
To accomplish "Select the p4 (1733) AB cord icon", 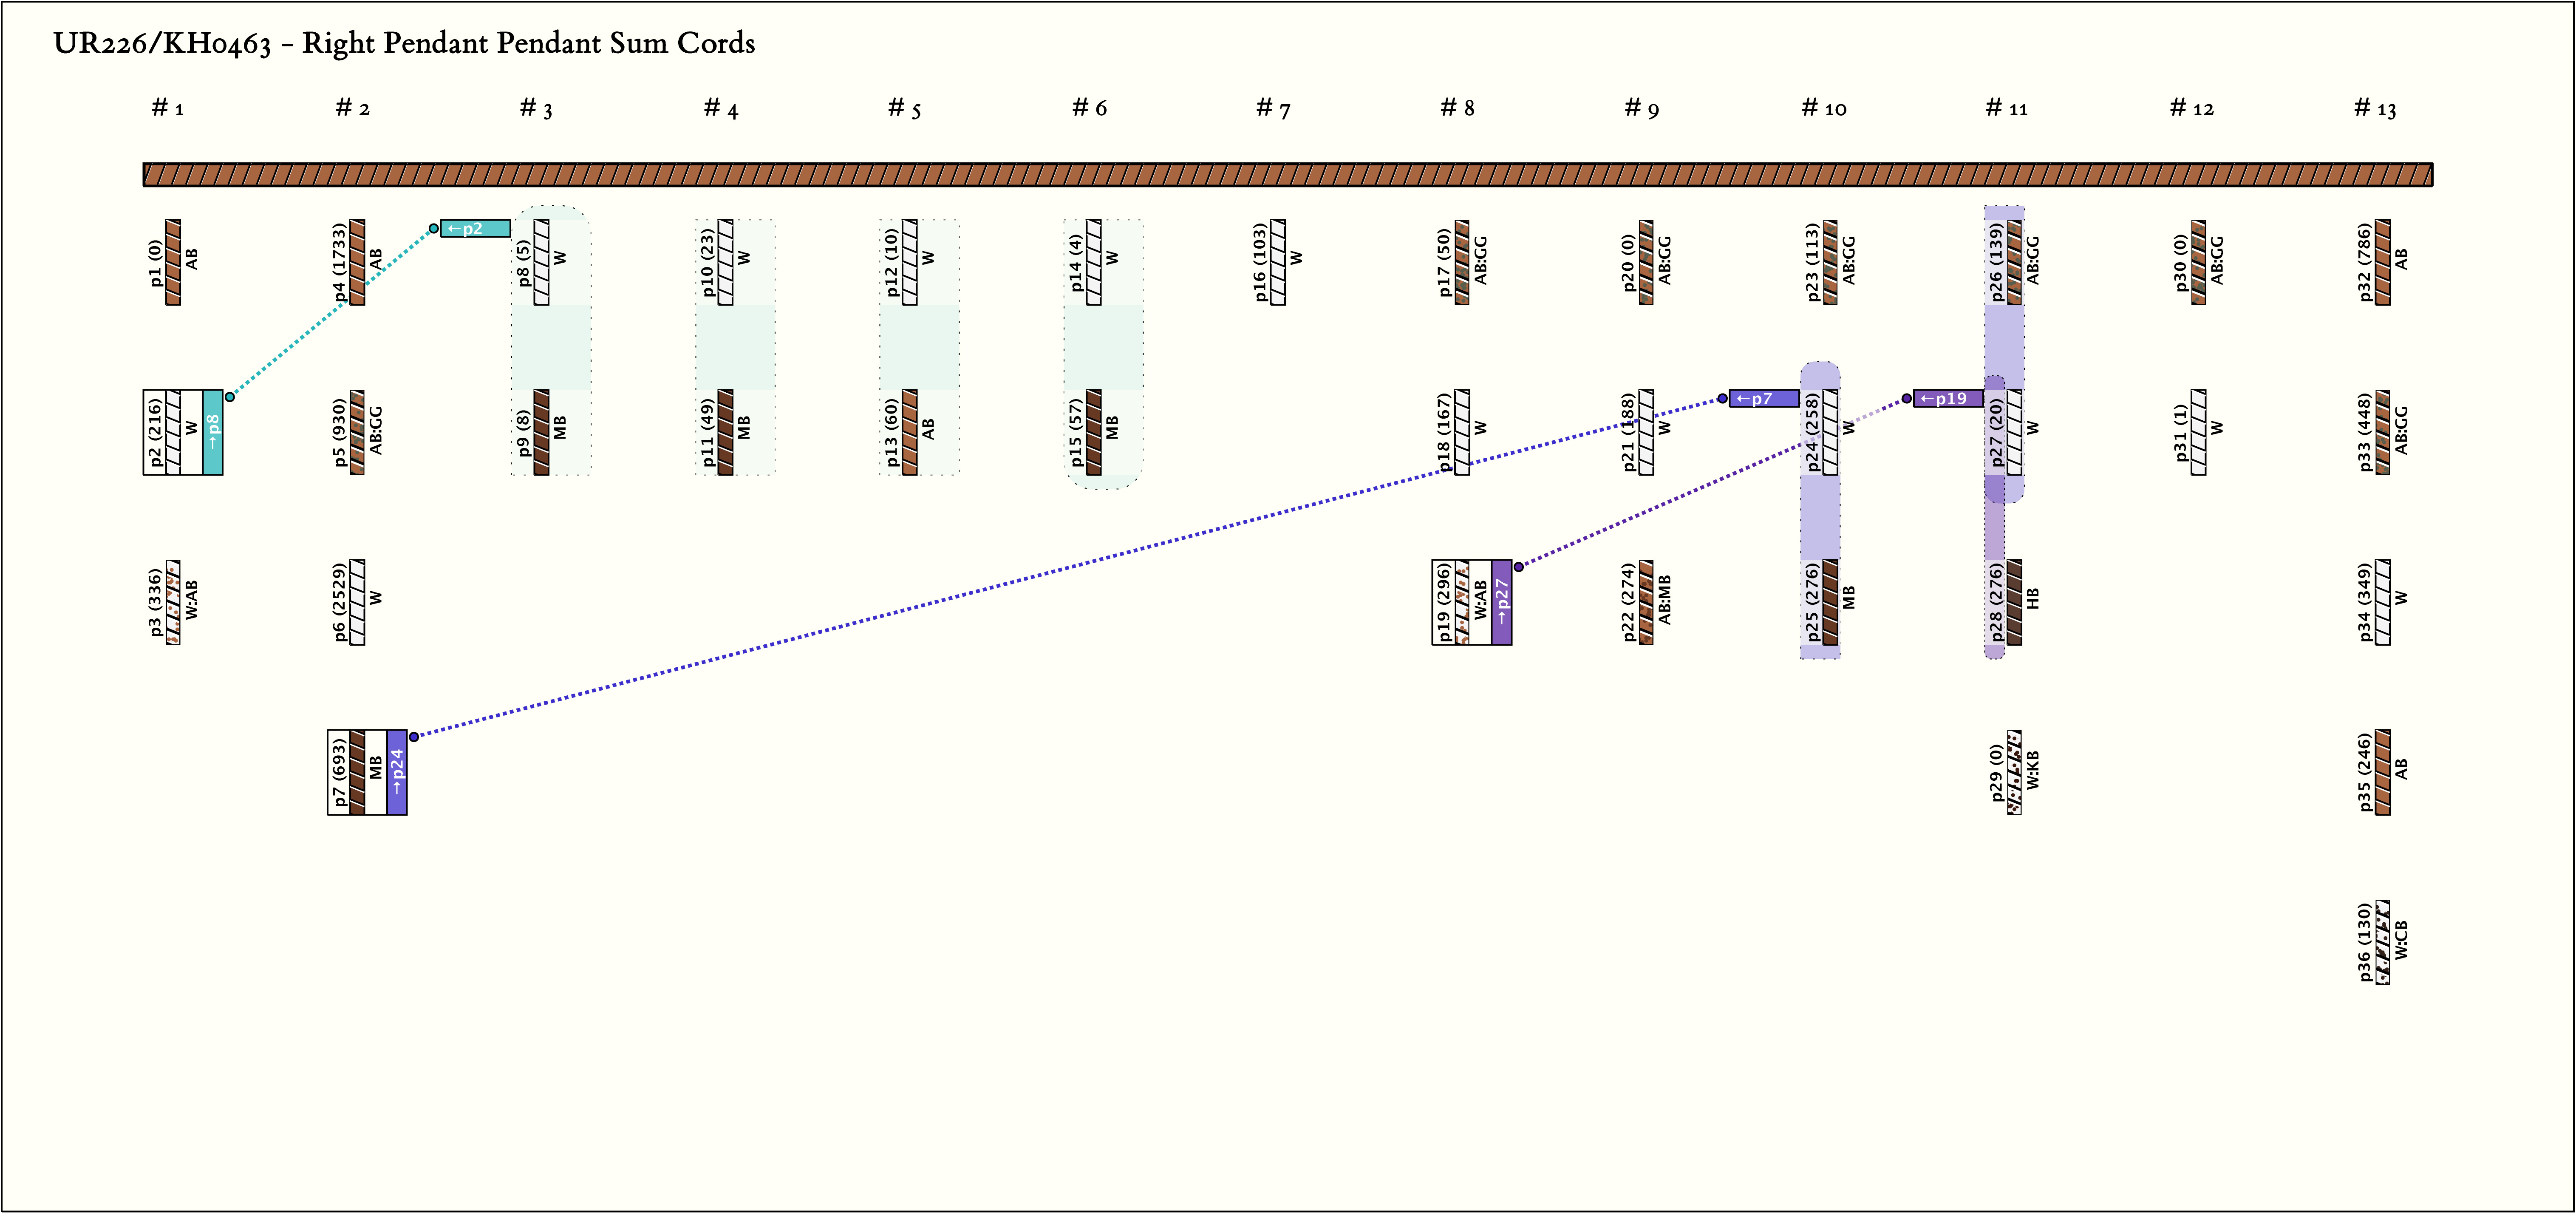I will click(358, 262).
